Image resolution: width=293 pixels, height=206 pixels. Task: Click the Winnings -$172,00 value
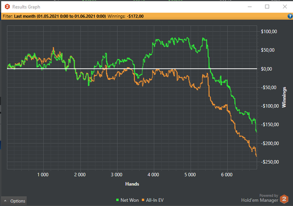click(135, 16)
